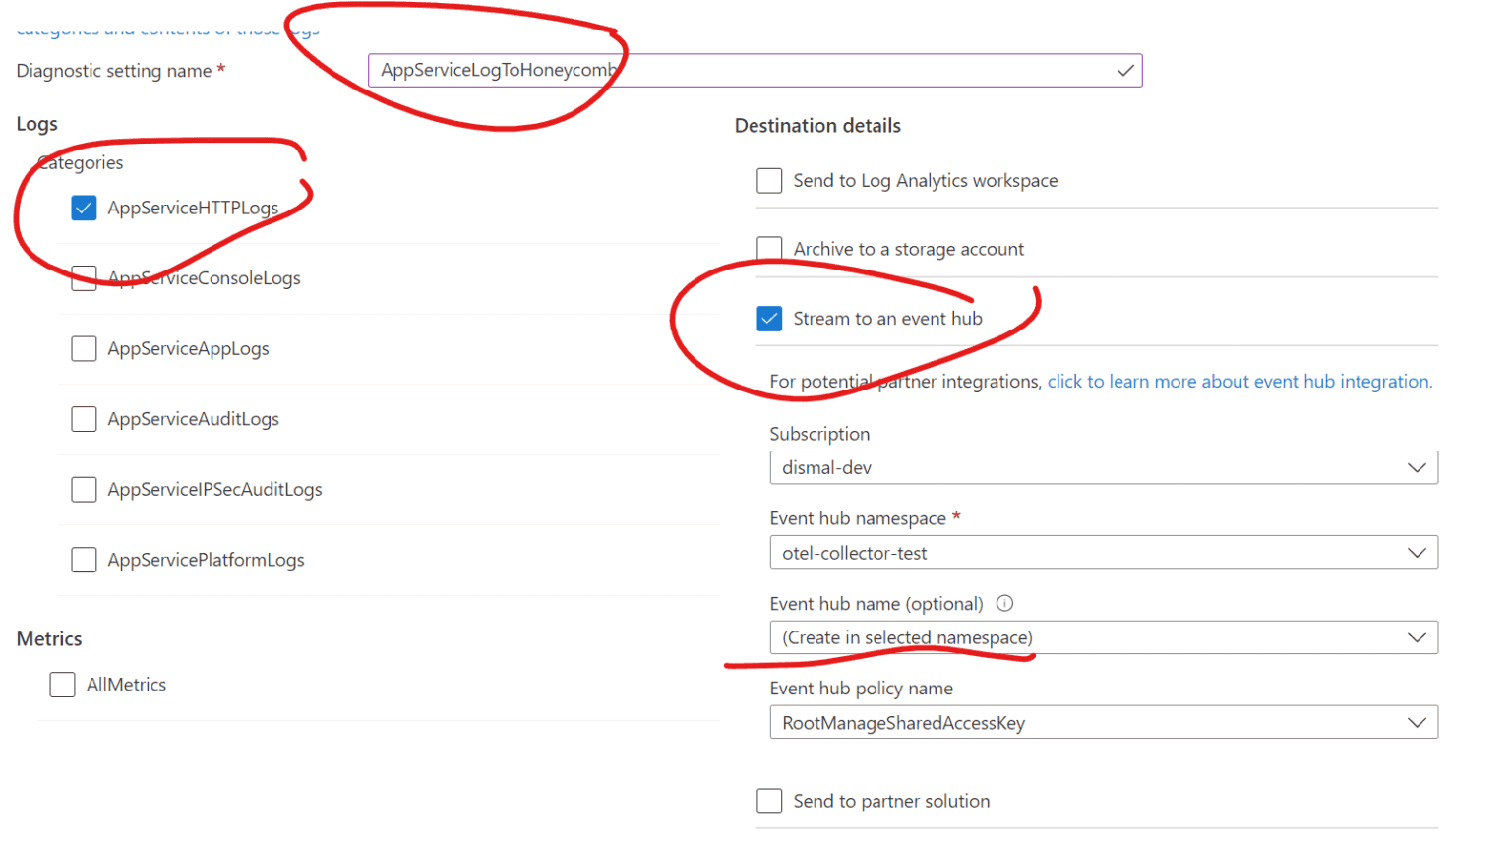Screen dimensions: 1511x841
Task: Click the info icon beside Event hub name
Action: 1004,604
